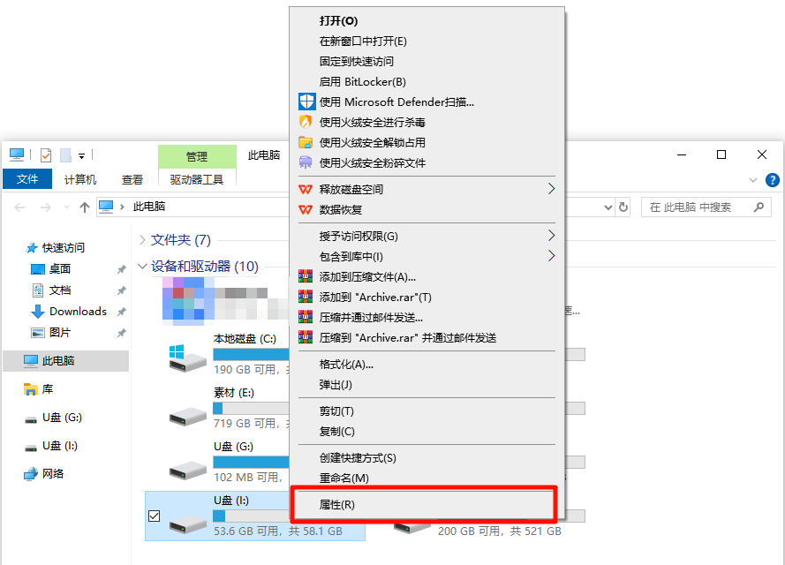
Task: Click the new folder quick access icon
Action: 65,155
